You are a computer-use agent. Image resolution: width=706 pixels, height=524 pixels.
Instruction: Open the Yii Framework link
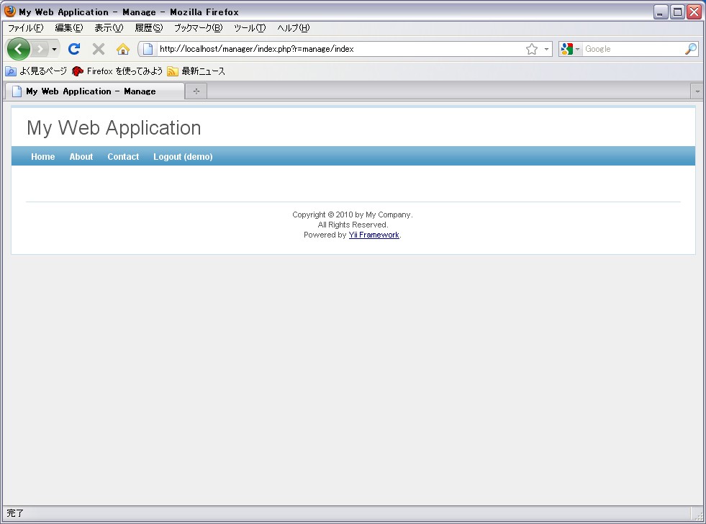coord(374,235)
